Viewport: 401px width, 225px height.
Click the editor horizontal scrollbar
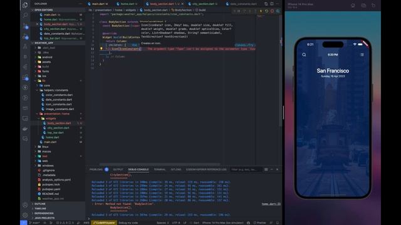tap(160, 164)
